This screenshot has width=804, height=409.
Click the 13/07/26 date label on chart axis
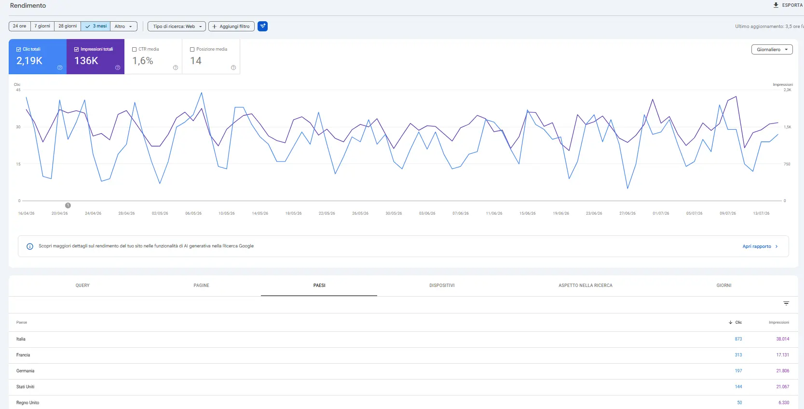pyautogui.click(x=761, y=213)
